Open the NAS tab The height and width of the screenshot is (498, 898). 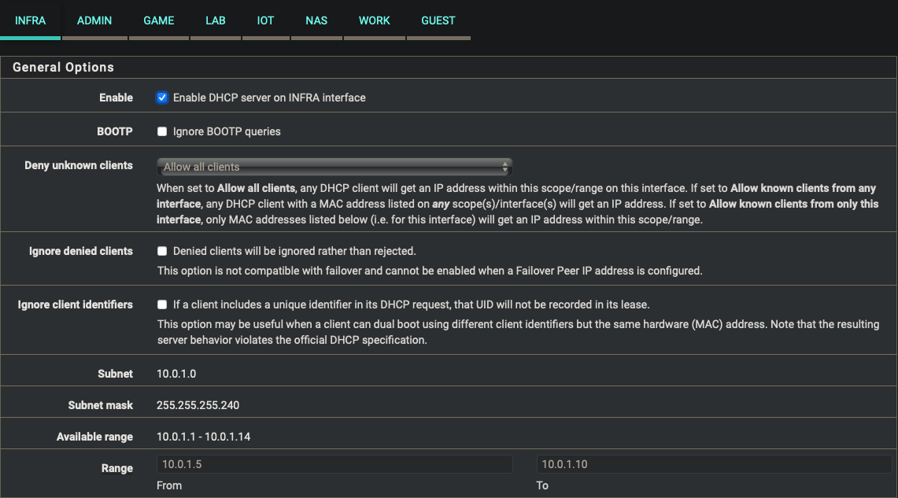tap(316, 20)
